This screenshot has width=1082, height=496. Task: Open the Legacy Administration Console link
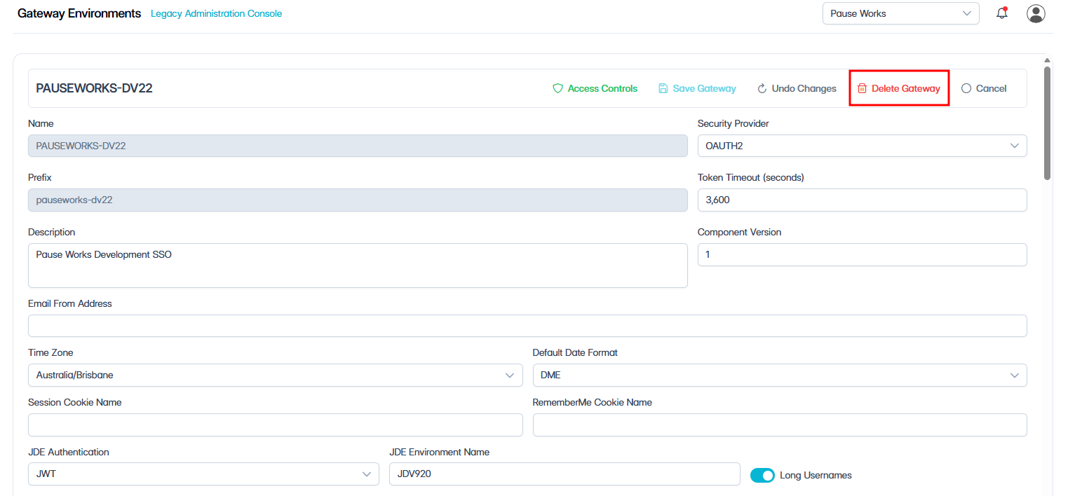[x=216, y=13]
